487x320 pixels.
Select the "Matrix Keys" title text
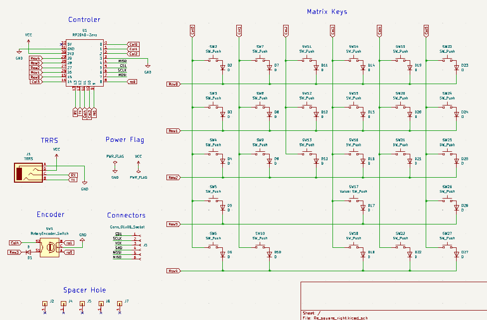coord(327,11)
